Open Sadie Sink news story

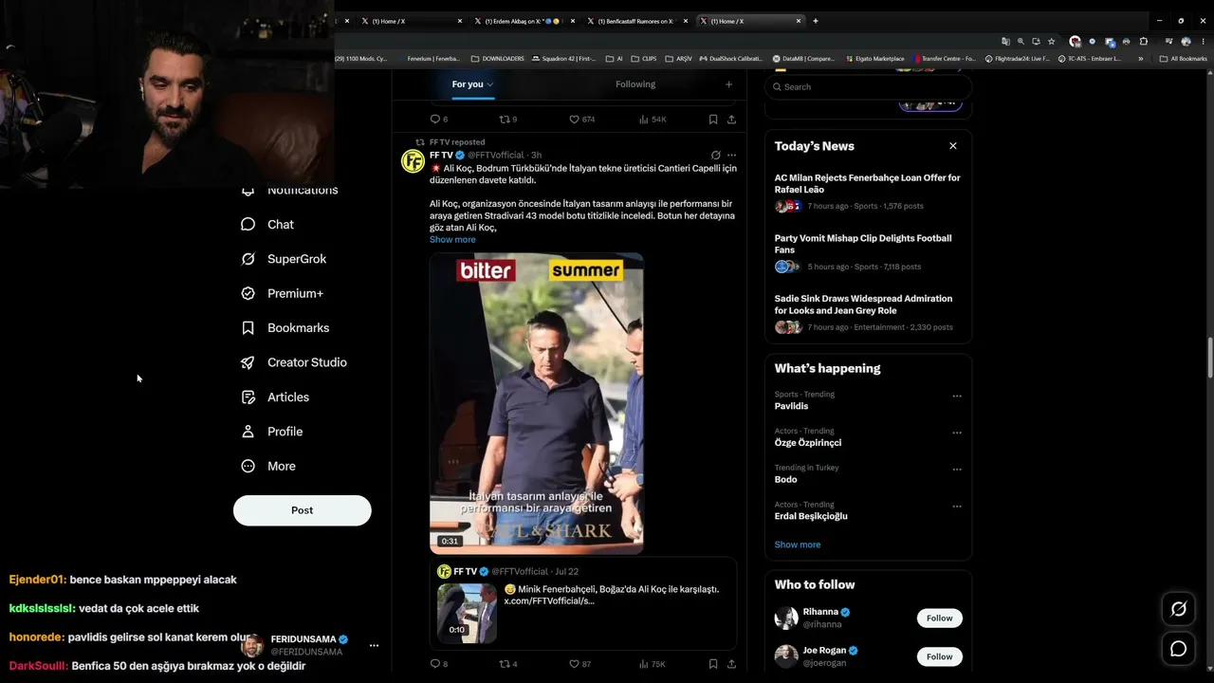coord(868,313)
